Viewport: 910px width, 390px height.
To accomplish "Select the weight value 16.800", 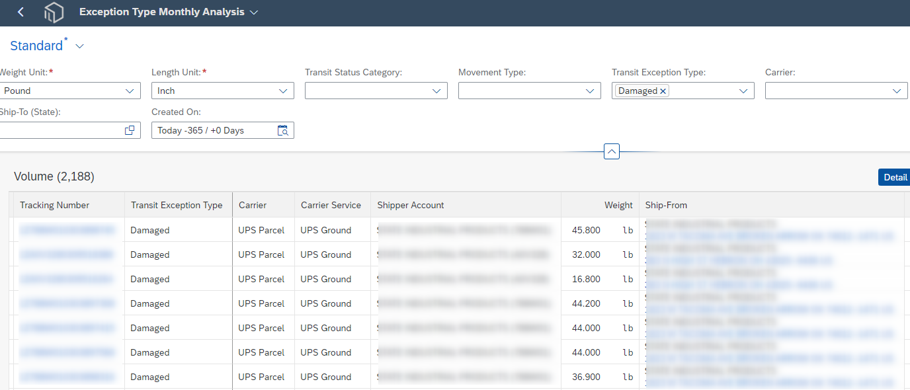I will (586, 279).
